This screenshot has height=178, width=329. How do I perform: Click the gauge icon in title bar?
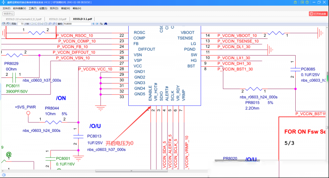pyautogui.click(x=307, y=2)
